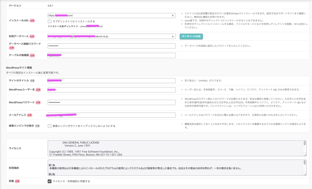Viewport: 312px width, 189px height.
Task: Click the WordPressユーザー名 text field
Action: point(112,90)
